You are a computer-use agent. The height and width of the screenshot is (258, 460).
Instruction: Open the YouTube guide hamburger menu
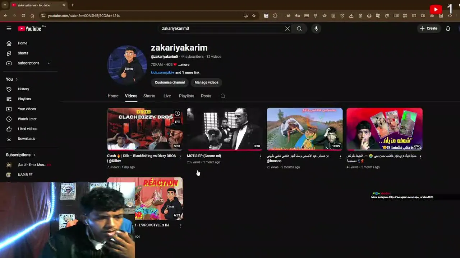pos(9,28)
